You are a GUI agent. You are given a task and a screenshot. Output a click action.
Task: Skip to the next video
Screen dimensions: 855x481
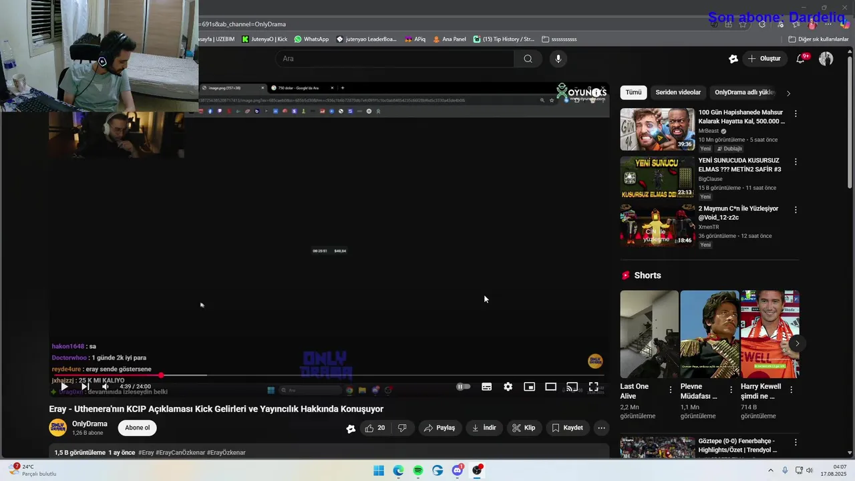pyautogui.click(x=85, y=386)
